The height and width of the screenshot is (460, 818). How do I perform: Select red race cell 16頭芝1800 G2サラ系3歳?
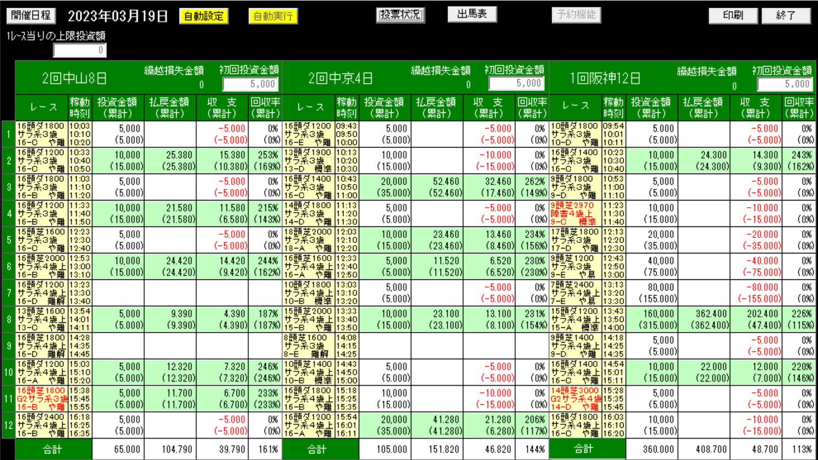click(x=41, y=398)
